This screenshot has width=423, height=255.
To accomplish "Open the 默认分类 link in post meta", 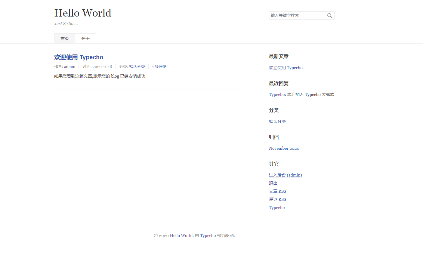I will coord(137,66).
